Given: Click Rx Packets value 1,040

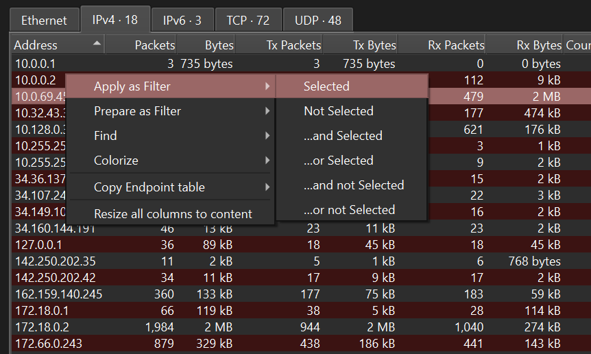Looking at the screenshot, I should [x=469, y=327].
